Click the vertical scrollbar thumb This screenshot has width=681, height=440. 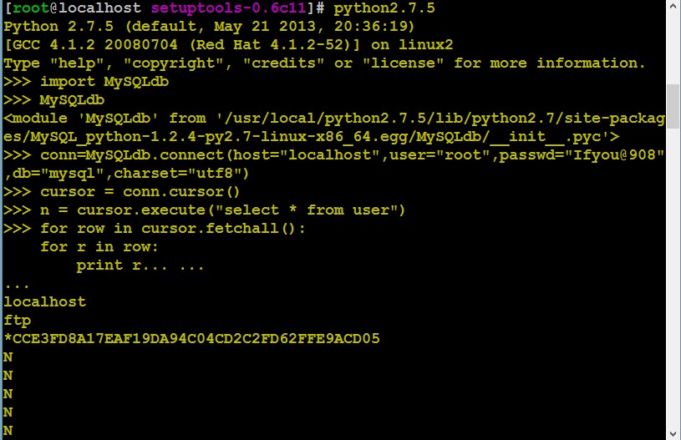(673, 106)
